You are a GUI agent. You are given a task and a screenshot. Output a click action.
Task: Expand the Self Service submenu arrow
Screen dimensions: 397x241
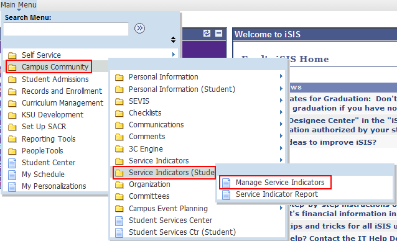pos(174,54)
